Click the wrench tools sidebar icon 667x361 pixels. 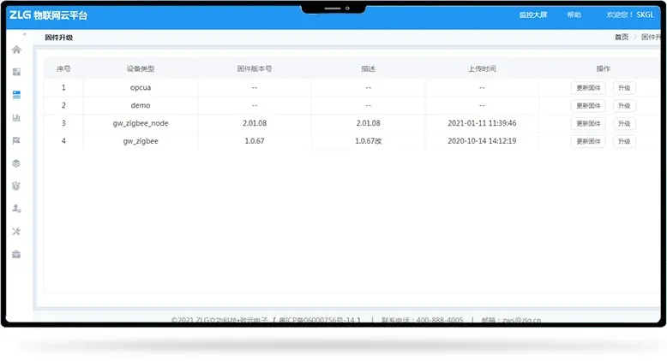16,231
